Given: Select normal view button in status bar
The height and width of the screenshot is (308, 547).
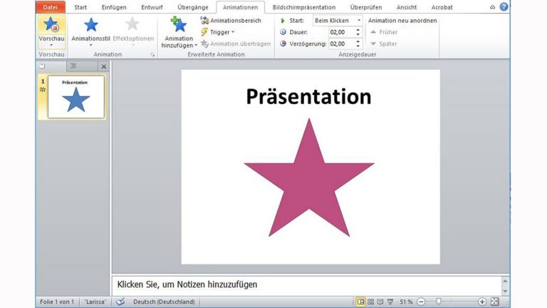Looking at the screenshot, I should coord(361,302).
